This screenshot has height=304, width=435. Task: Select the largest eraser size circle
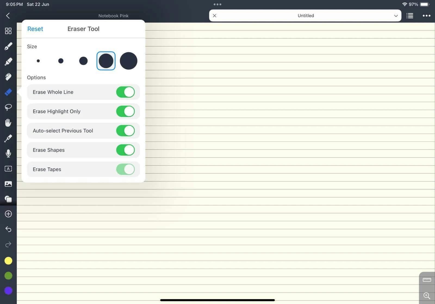(x=128, y=61)
